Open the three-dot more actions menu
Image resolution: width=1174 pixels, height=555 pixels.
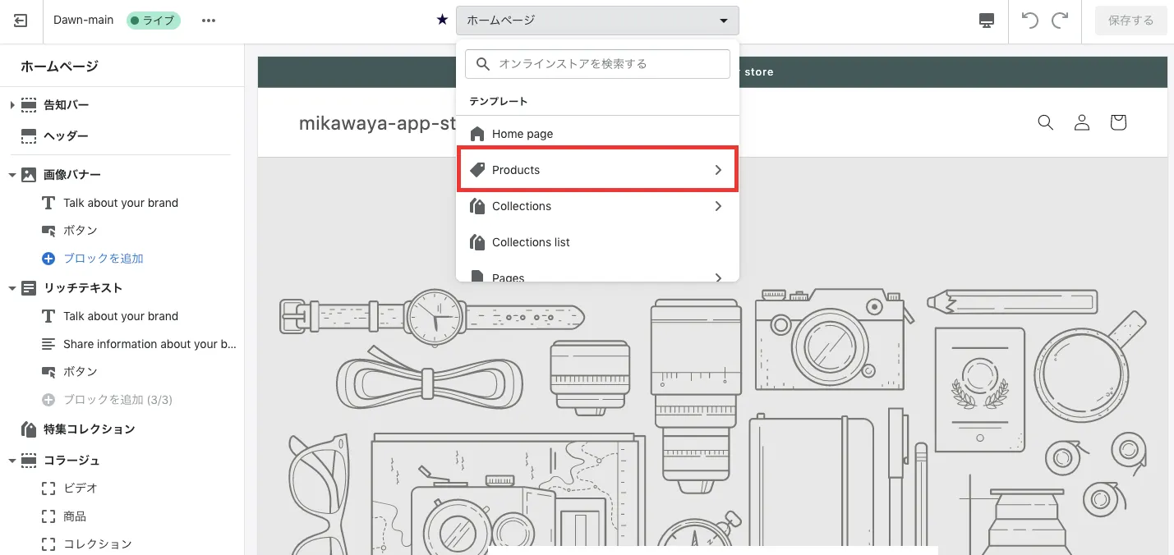[x=209, y=21]
